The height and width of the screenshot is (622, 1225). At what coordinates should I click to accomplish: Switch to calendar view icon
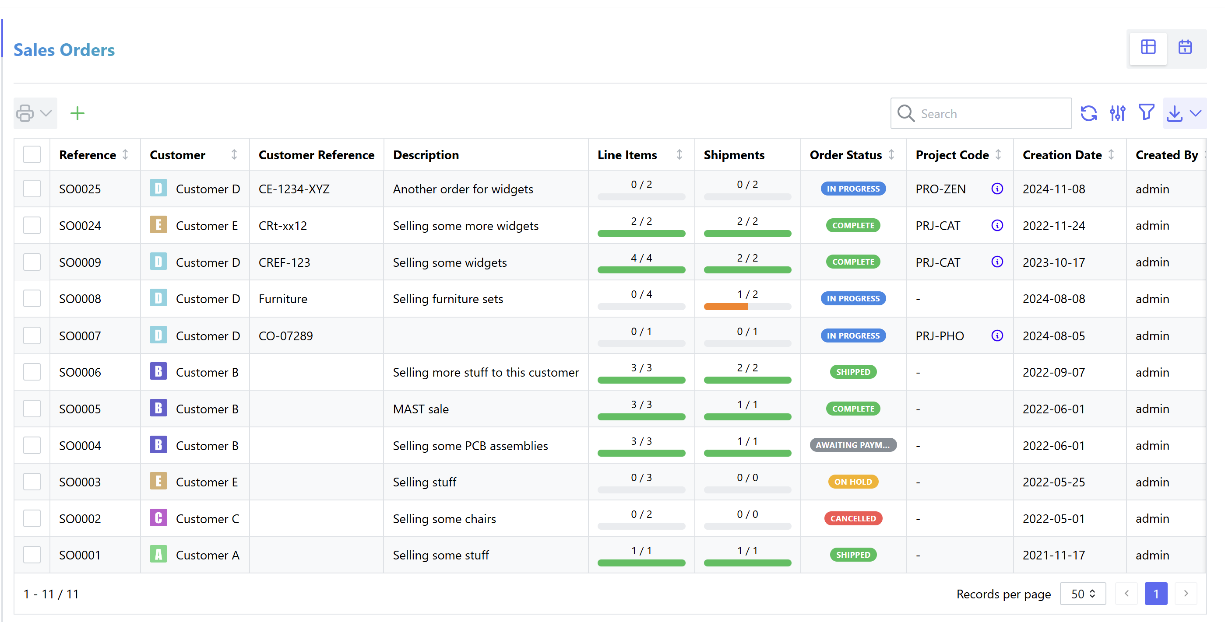[x=1185, y=48]
